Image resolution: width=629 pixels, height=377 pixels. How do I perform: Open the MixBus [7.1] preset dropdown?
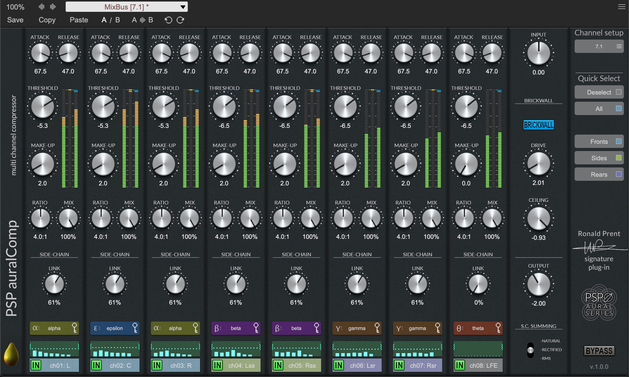click(126, 7)
